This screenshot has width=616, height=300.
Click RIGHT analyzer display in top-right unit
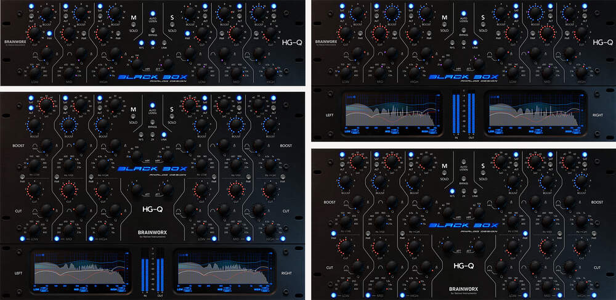click(535, 113)
